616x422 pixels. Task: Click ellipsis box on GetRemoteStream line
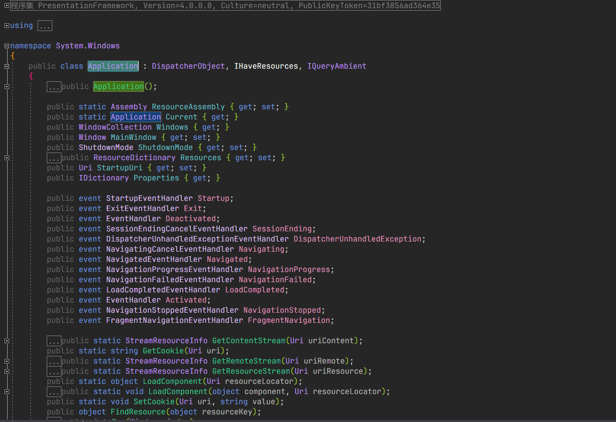[x=54, y=361]
